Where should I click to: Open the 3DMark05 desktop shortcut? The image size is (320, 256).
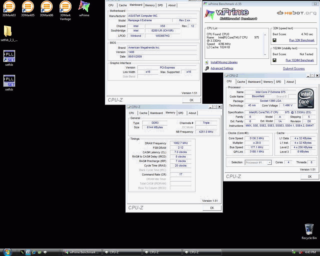pyautogui.click(x=28, y=9)
